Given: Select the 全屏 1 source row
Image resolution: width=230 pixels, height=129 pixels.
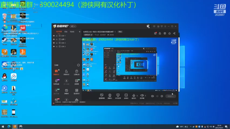Looking at the screenshot, I should coord(66,39).
